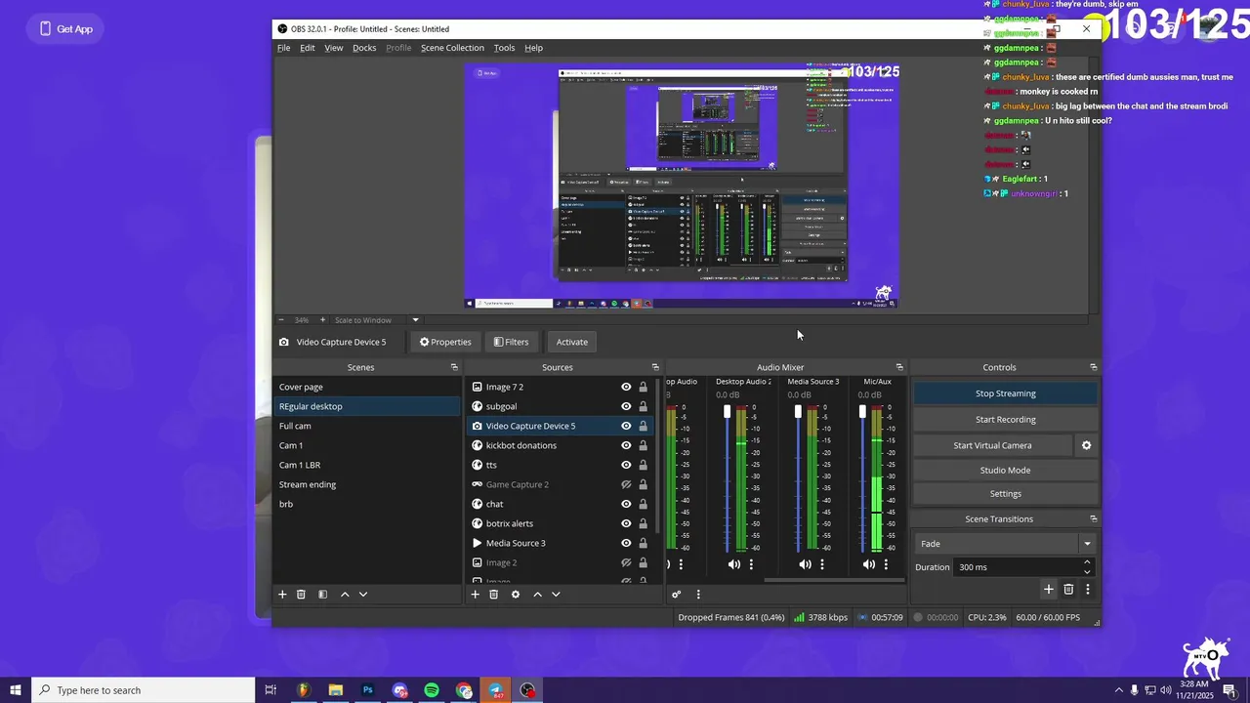Screen dimensions: 1250x703
Task: Enter Studio Mode
Action: (x=1005, y=470)
